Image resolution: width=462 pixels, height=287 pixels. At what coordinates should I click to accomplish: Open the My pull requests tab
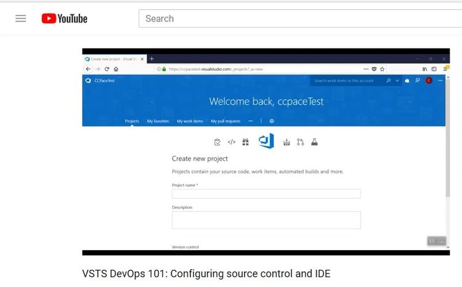pos(225,121)
